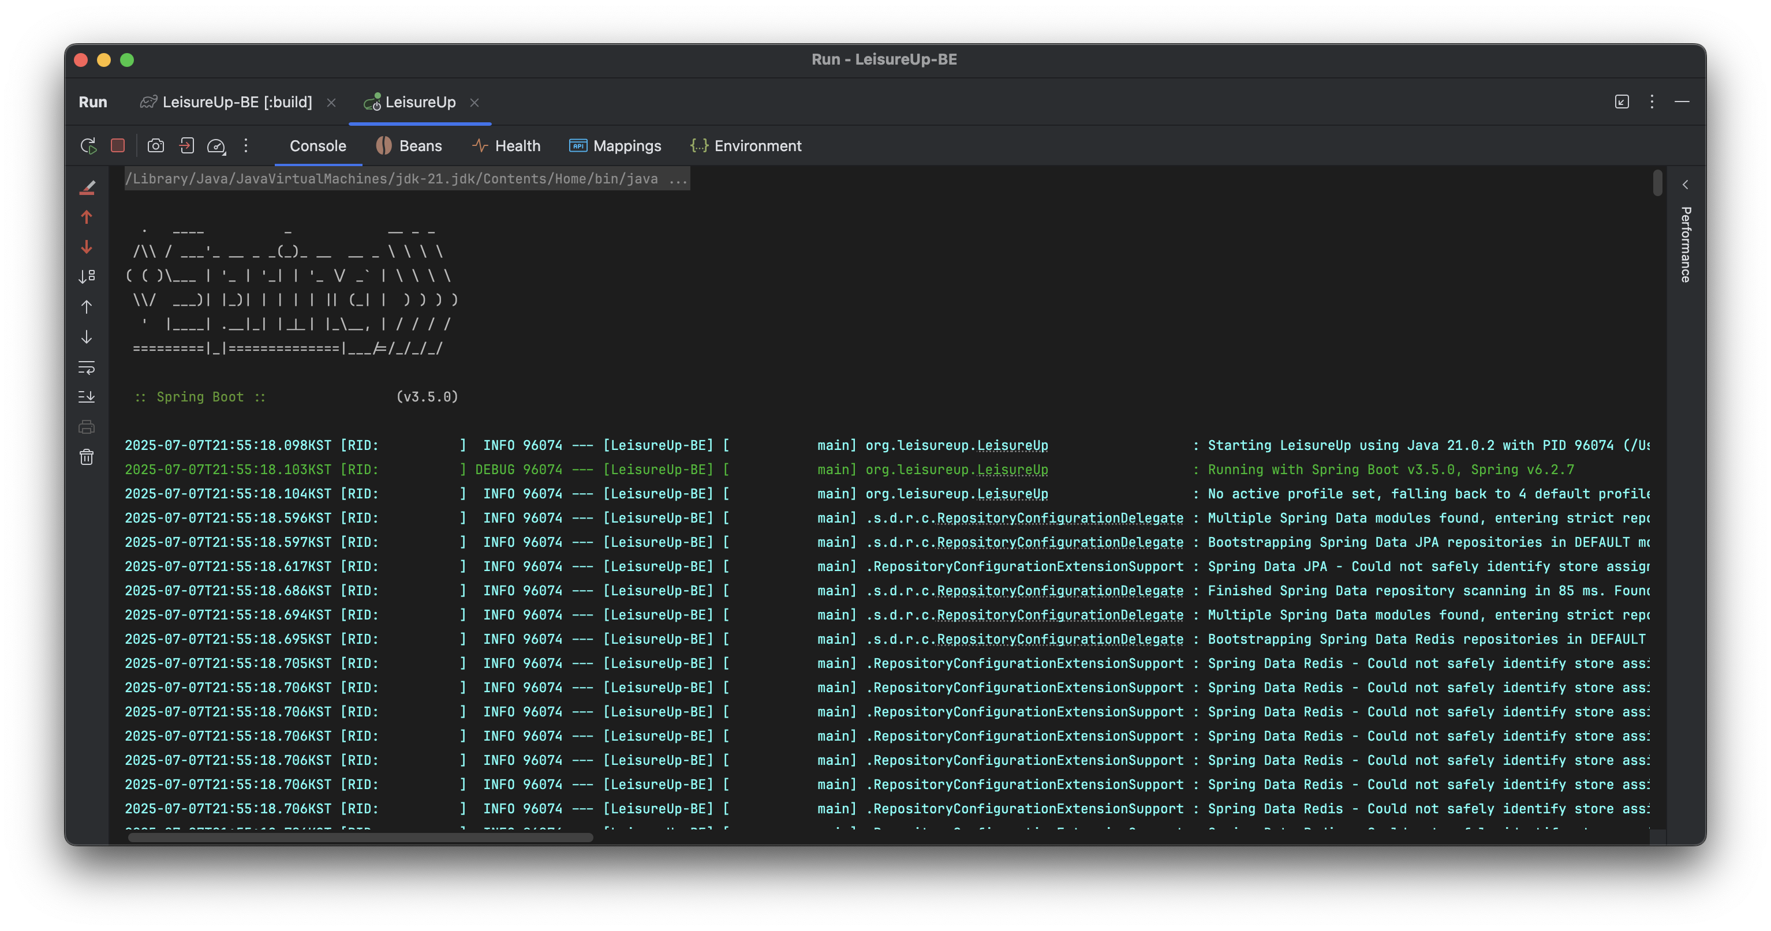Open the LeisureUp class link in log
Image resolution: width=1771 pixels, height=931 pixels.
tap(1012, 445)
